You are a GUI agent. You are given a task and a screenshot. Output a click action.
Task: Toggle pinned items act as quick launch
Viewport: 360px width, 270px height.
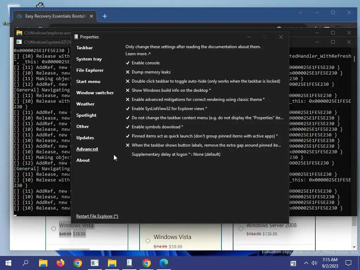pyautogui.click(x=202, y=136)
